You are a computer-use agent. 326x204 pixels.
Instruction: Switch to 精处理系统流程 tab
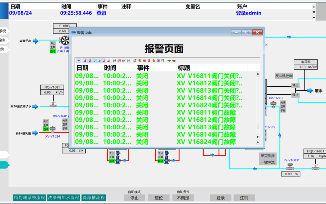29,198
